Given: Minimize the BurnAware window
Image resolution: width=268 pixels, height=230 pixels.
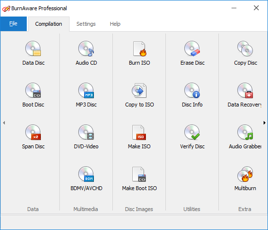Looking at the screenshot, I should tap(234, 8).
